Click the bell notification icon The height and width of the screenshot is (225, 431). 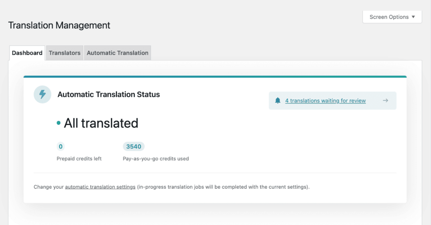click(x=278, y=101)
